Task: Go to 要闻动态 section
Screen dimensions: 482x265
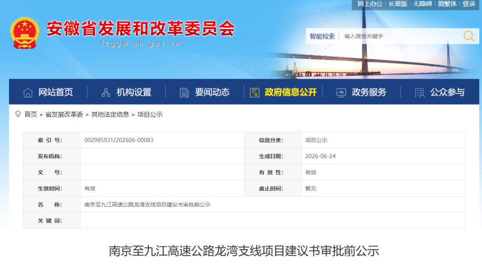Action: point(212,92)
